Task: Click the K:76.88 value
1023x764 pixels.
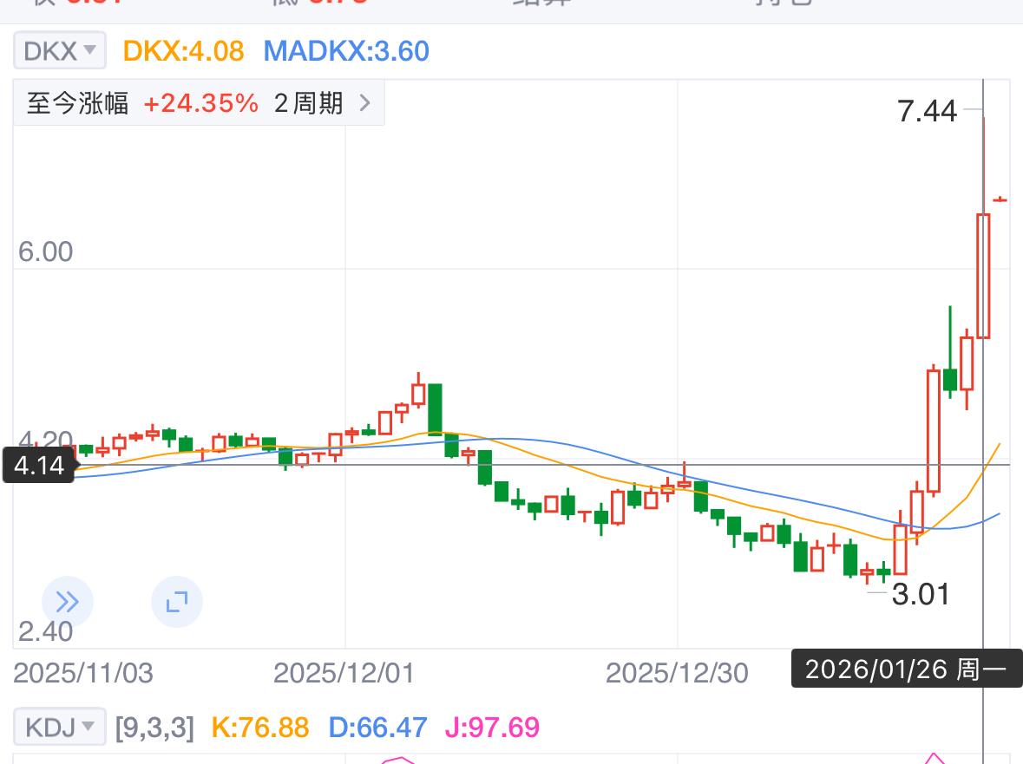Action: pyautogui.click(x=260, y=727)
